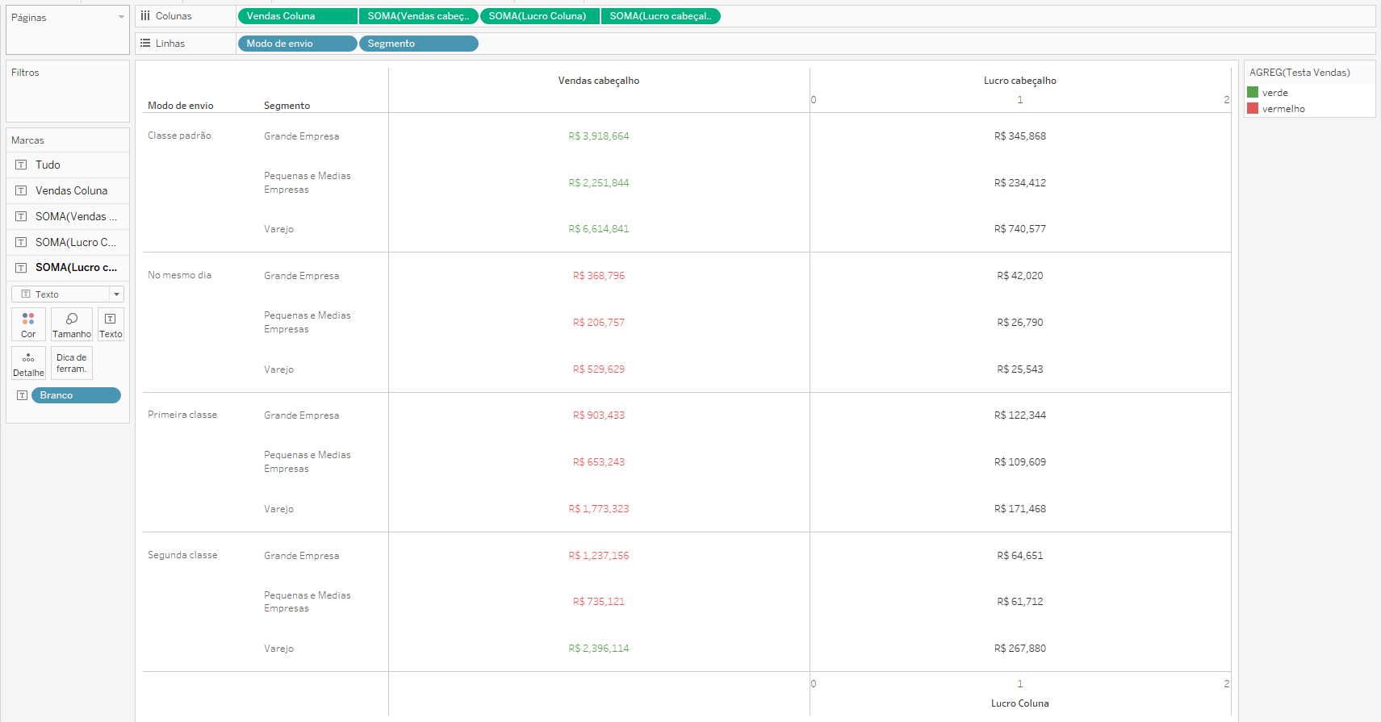This screenshot has height=722, width=1381.
Task: Click the Modo de envio pill in Linhas
Action: [x=298, y=44]
